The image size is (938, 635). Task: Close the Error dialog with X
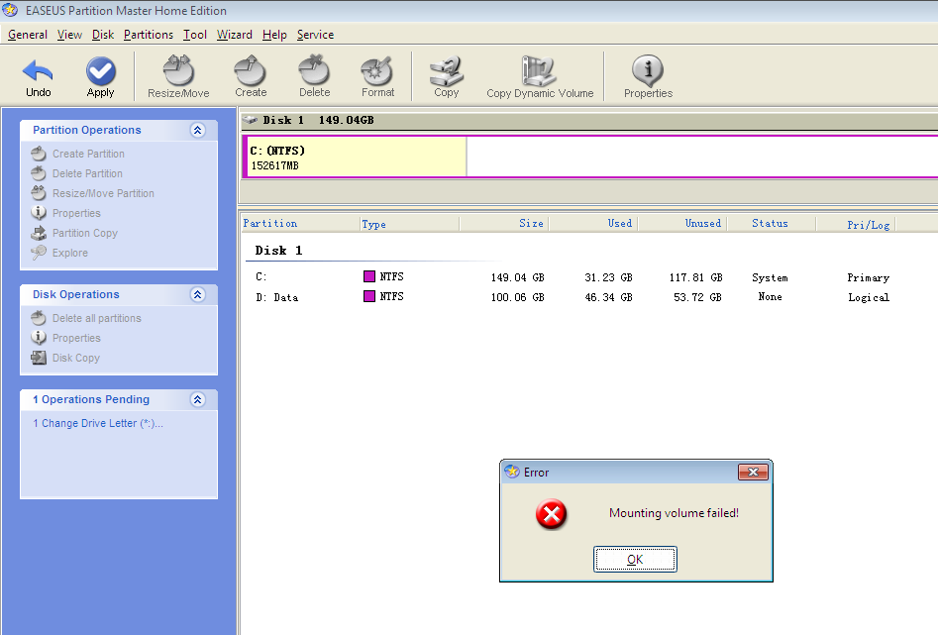[753, 473]
